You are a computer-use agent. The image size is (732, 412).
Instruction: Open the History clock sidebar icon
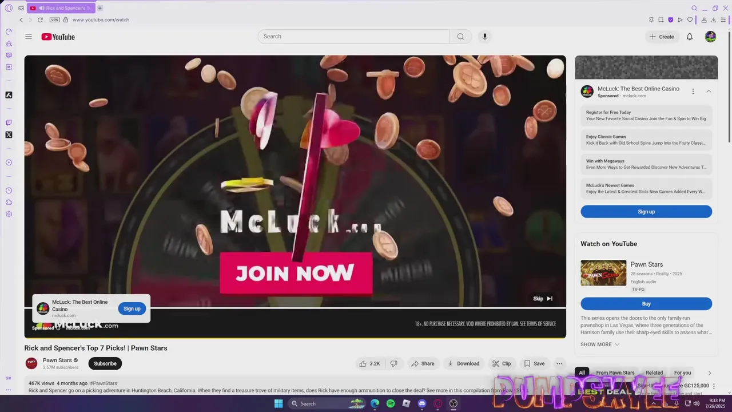click(x=9, y=191)
